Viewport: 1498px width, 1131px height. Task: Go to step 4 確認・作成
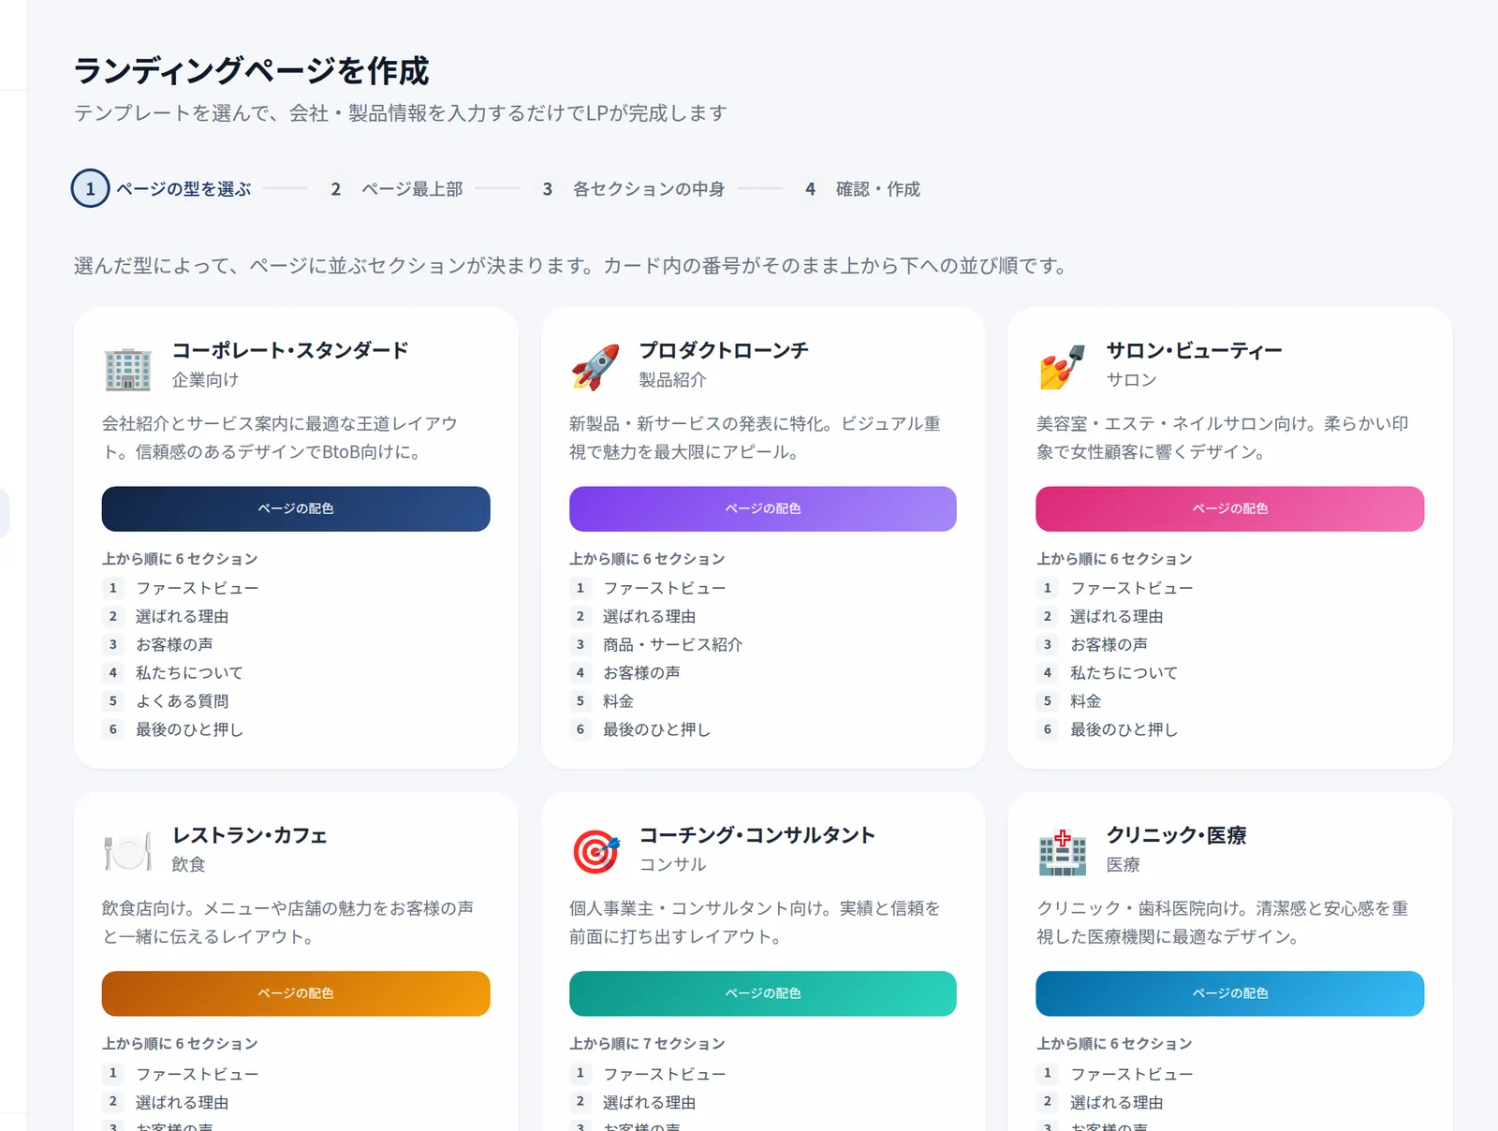(860, 189)
